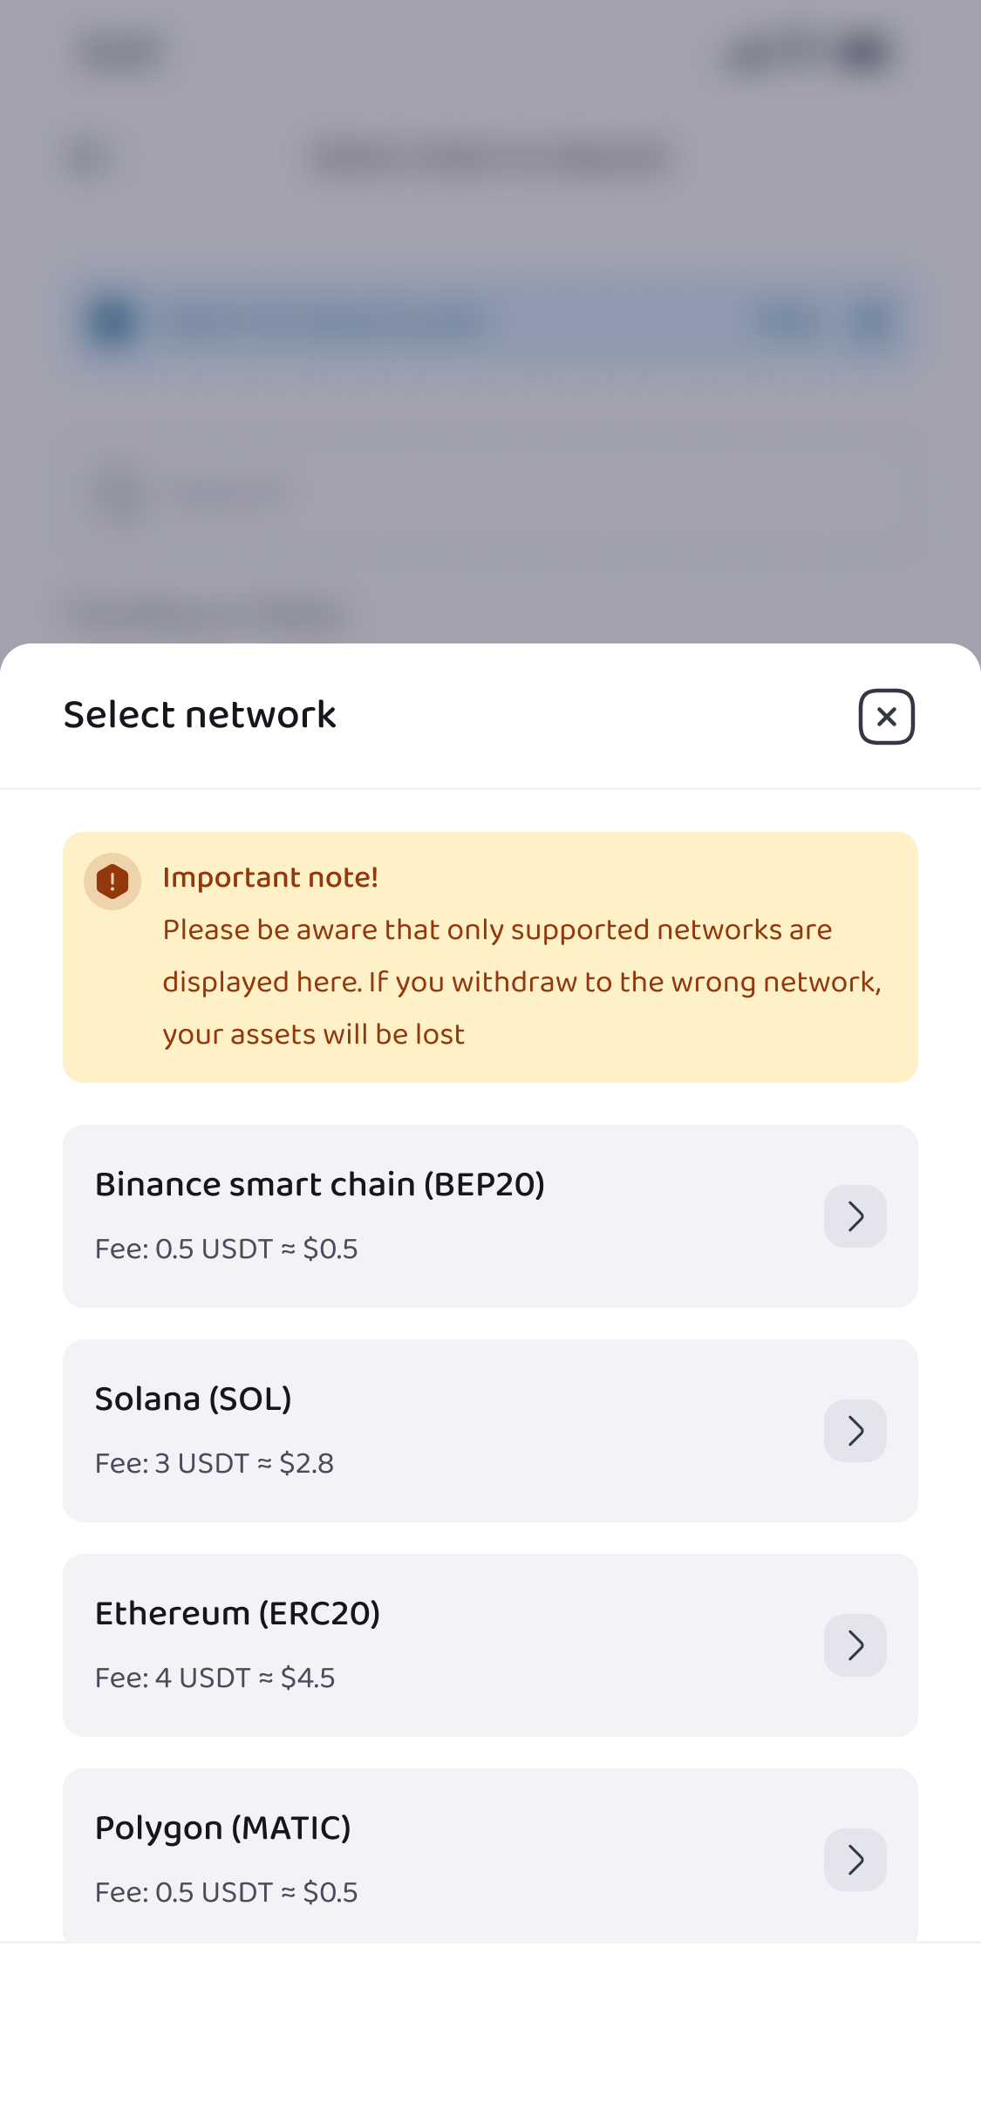Tap the chevron beside Ethereum (ERC20)
Image resolution: width=981 pixels, height=2124 pixels.
pos(855,1644)
